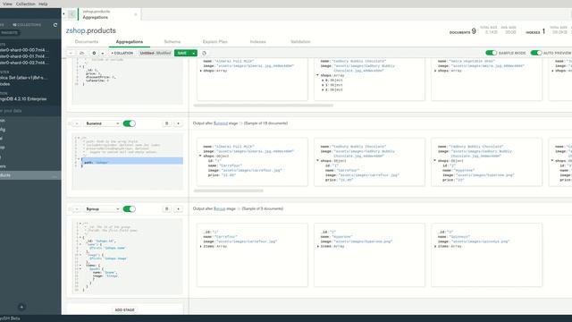This screenshot has width=572, height=322.
Task: Click the $unwind stage drag handle
Action: [70, 123]
